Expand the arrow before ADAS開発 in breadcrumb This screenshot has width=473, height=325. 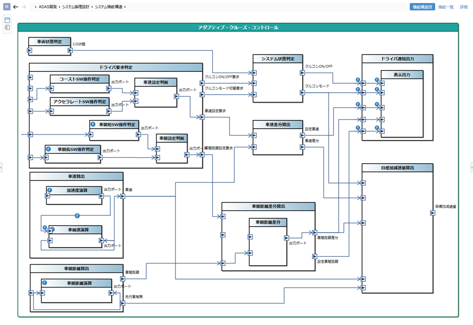coord(36,7)
